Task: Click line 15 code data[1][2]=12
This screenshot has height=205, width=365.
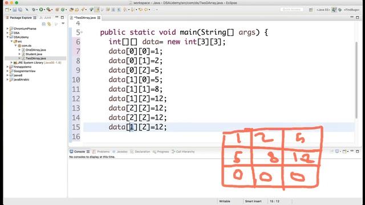Action: pos(137,127)
